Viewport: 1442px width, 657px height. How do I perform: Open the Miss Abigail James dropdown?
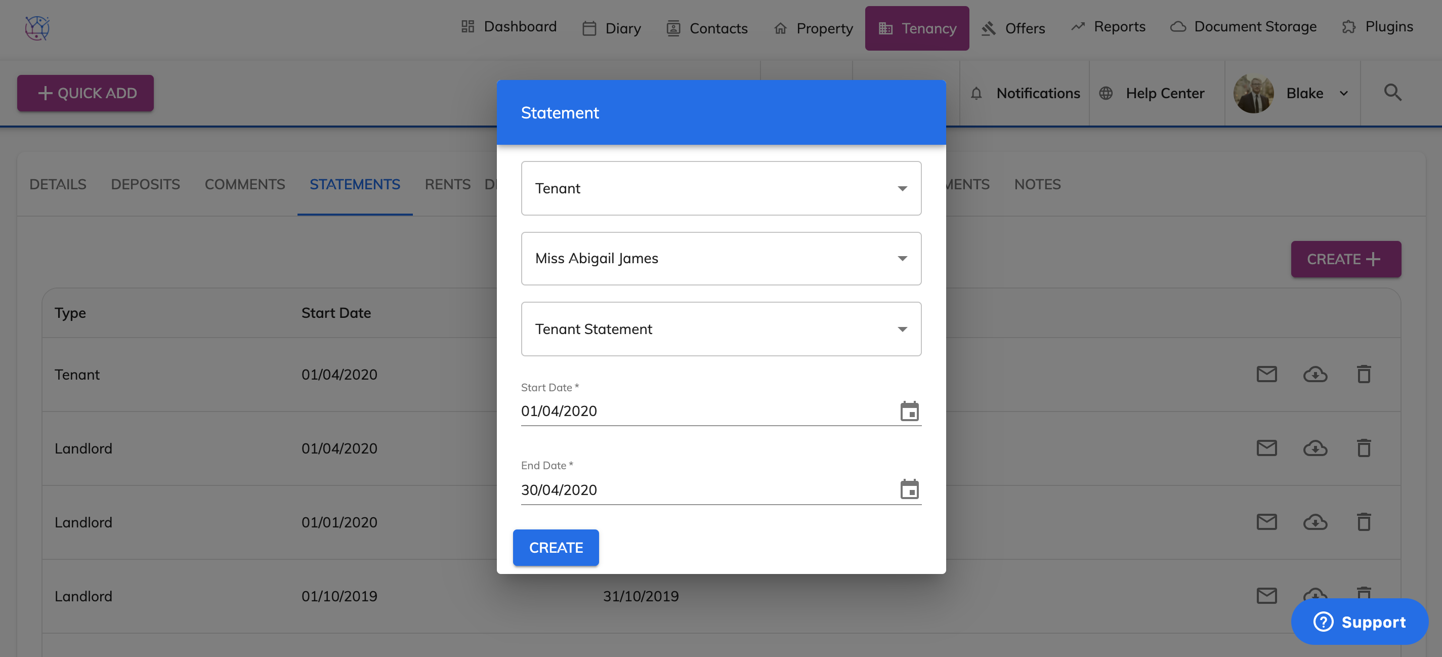coord(721,258)
